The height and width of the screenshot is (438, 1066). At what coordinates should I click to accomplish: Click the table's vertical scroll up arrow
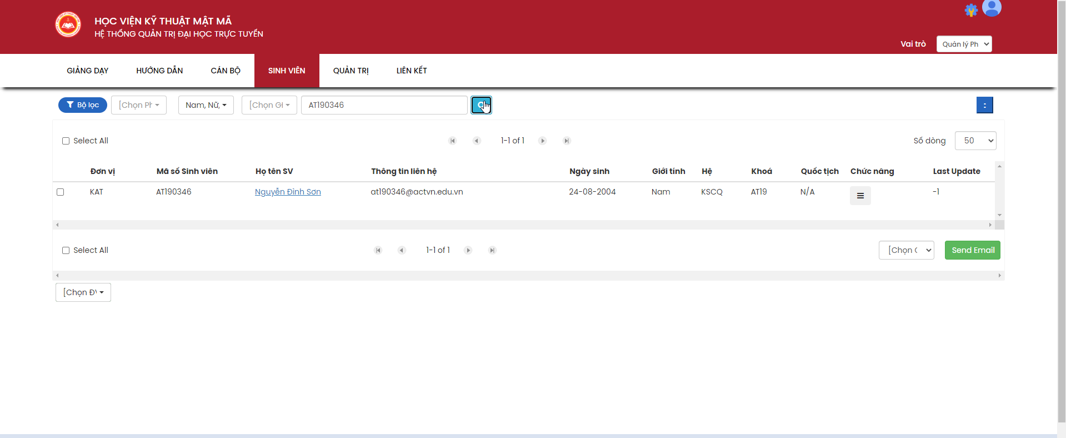click(999, 166)
